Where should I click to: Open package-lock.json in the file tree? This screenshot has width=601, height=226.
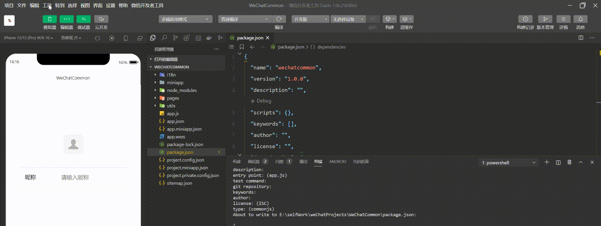(186, 144)
